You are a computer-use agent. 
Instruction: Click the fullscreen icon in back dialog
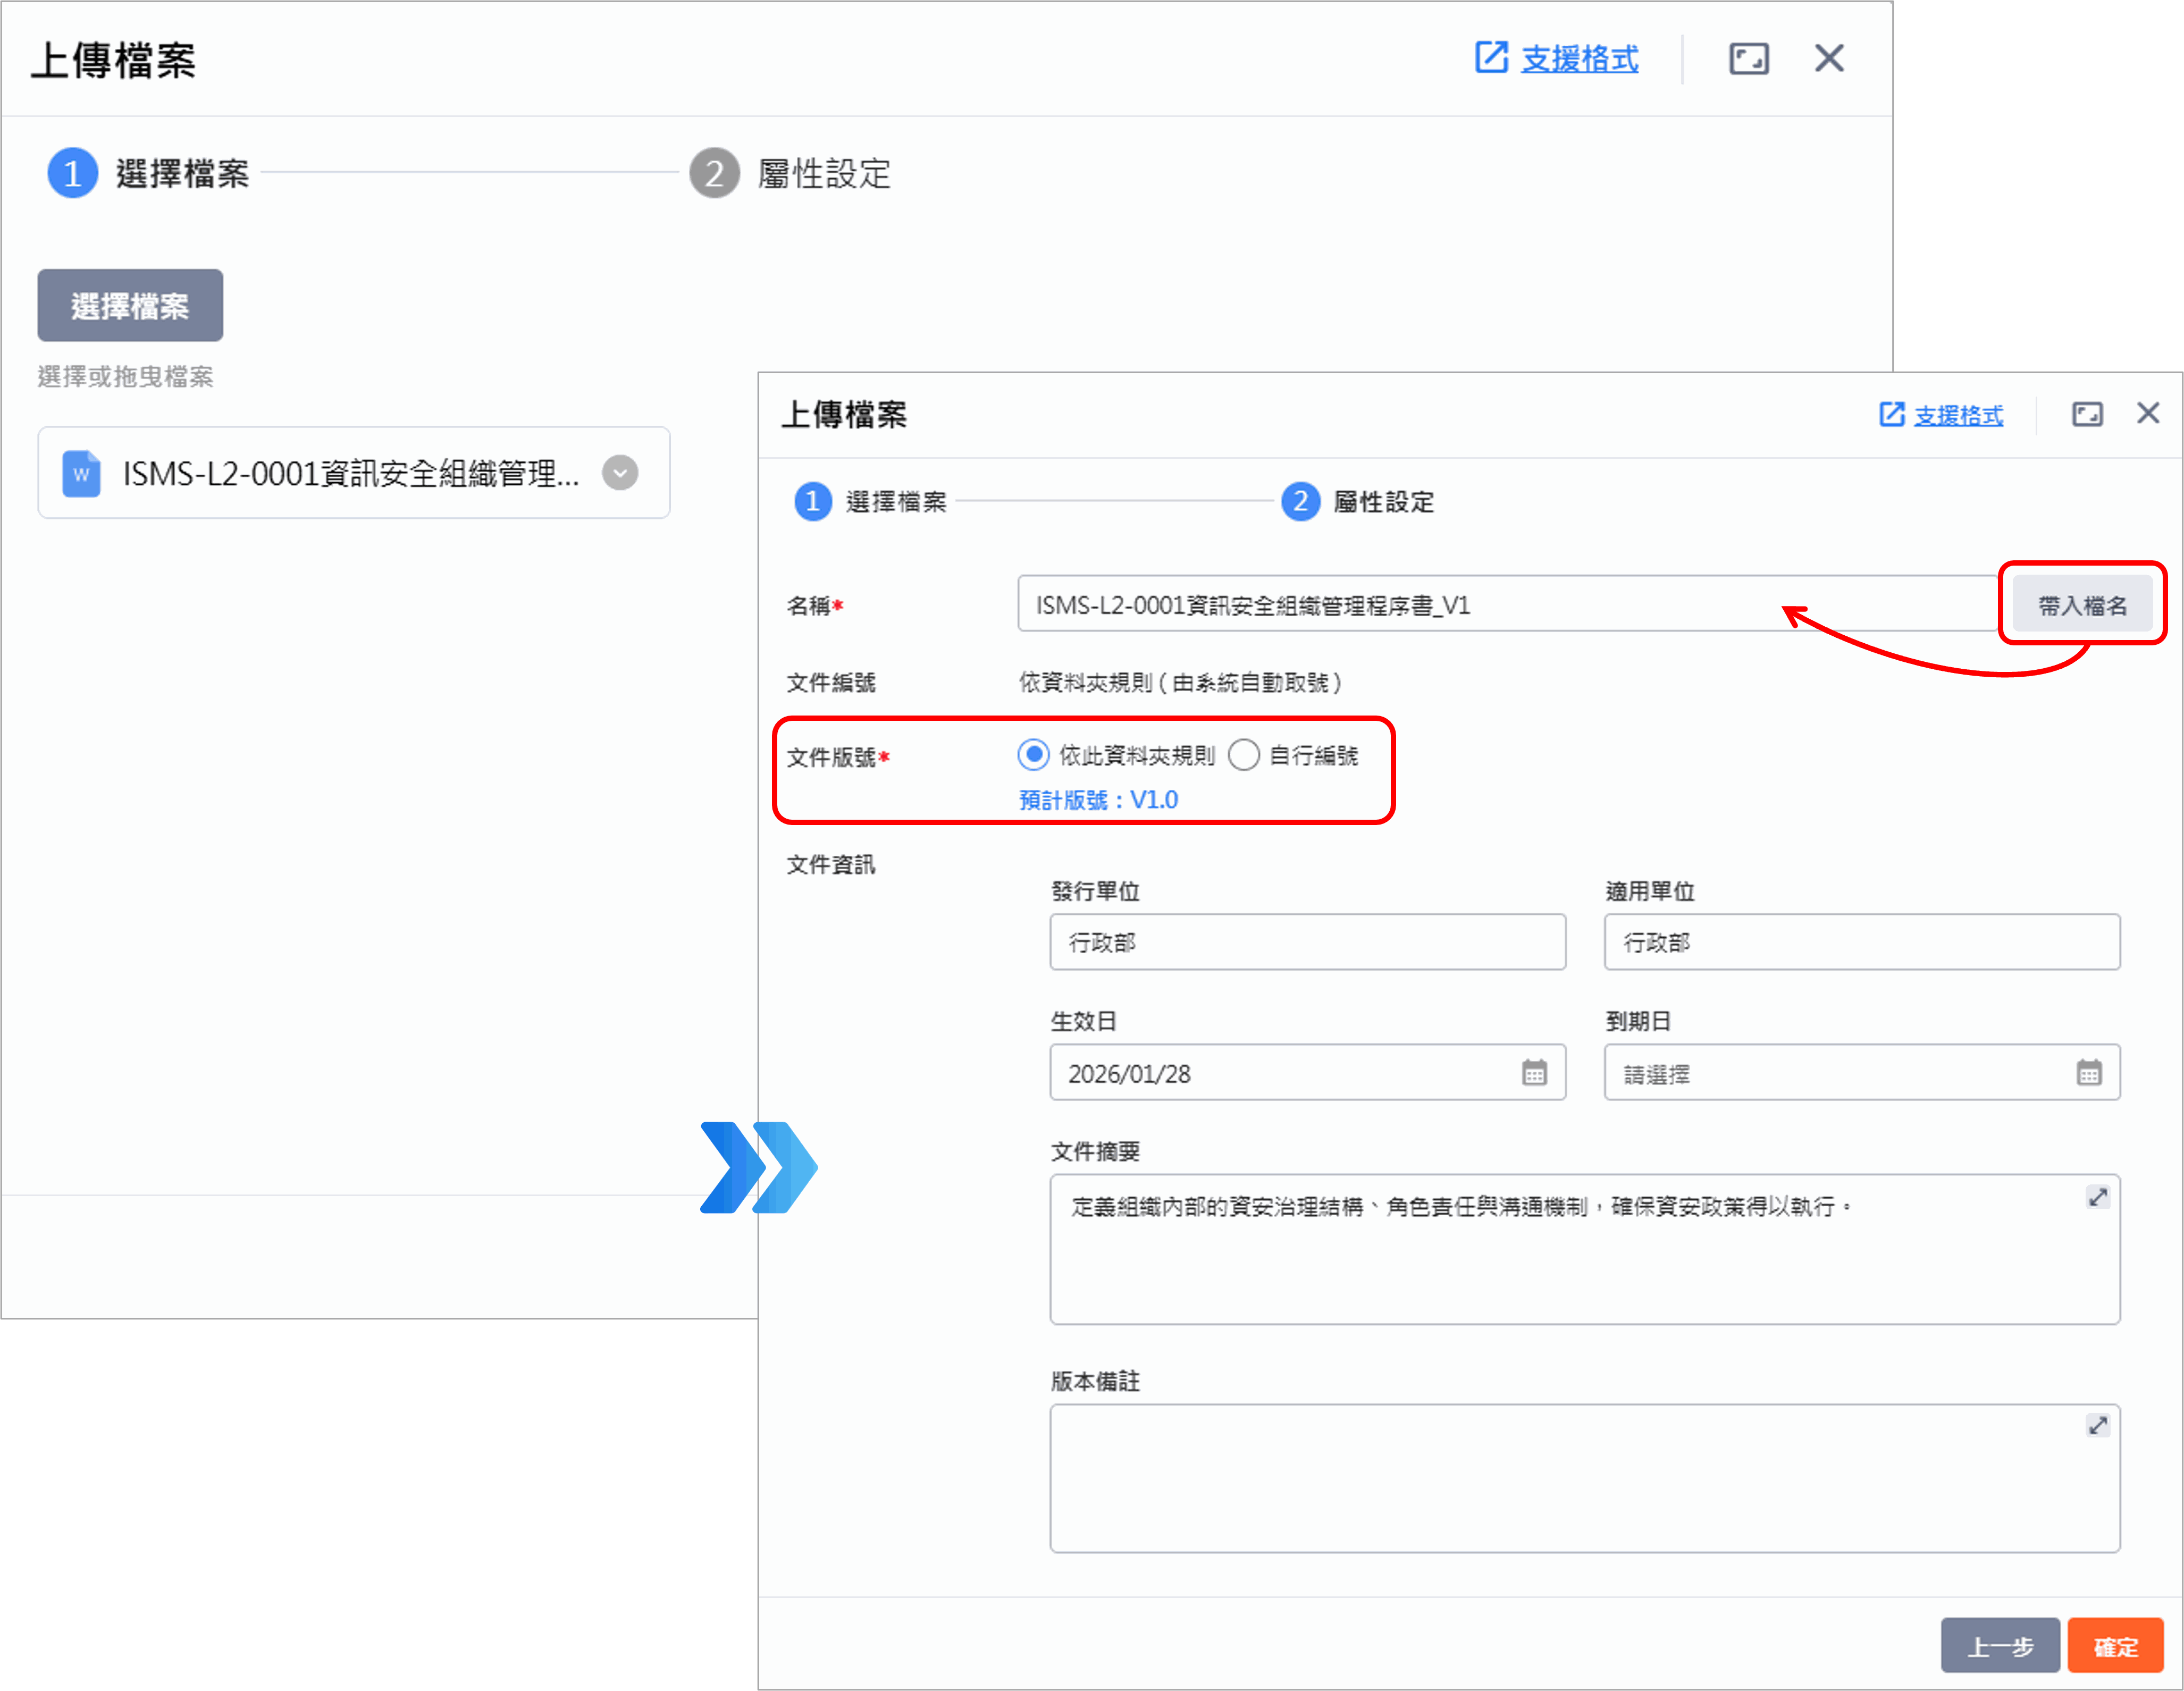click(1748, 59)
